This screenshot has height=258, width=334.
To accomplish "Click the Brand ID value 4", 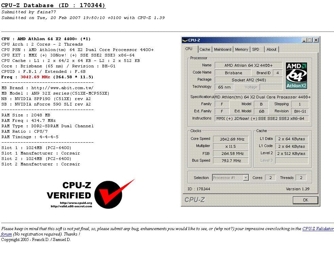I will tap(277, 73).
